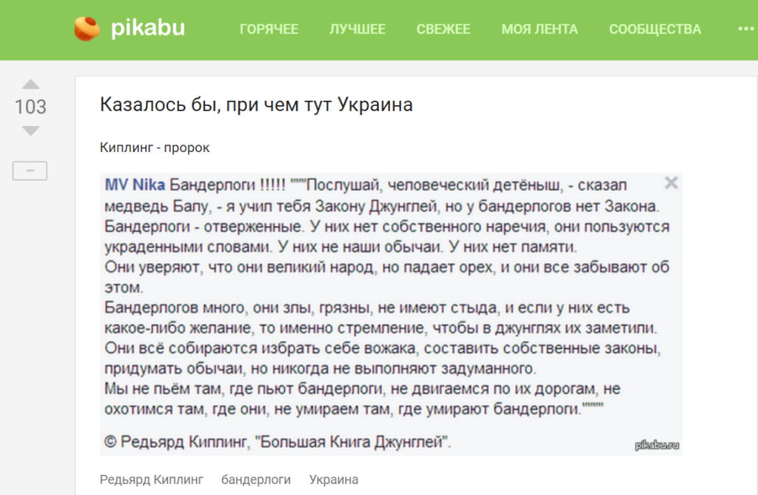The width and height of the screenshot is (758, 495).
Task: Open the ЛУЧШЕЕ section
Action: (x=358, y=30)
